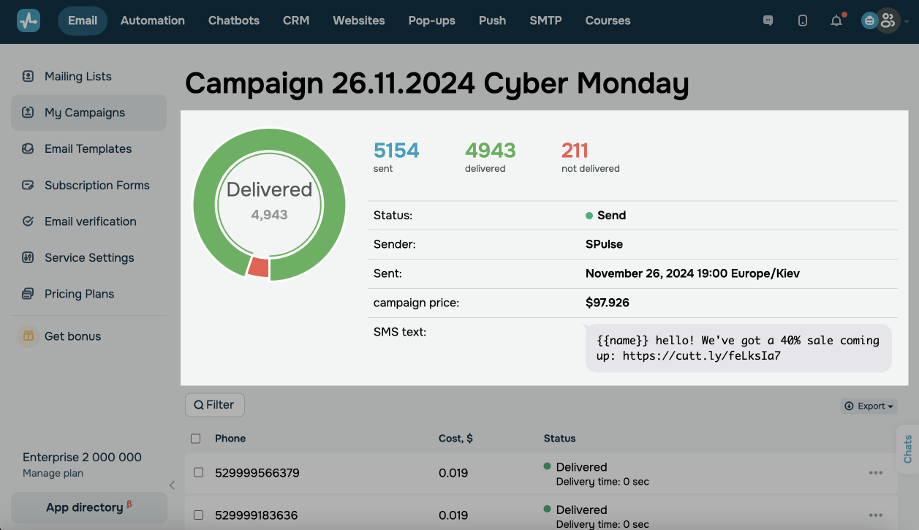
Task: Click the SendPulse logo icon
Action: click(29, 20)
